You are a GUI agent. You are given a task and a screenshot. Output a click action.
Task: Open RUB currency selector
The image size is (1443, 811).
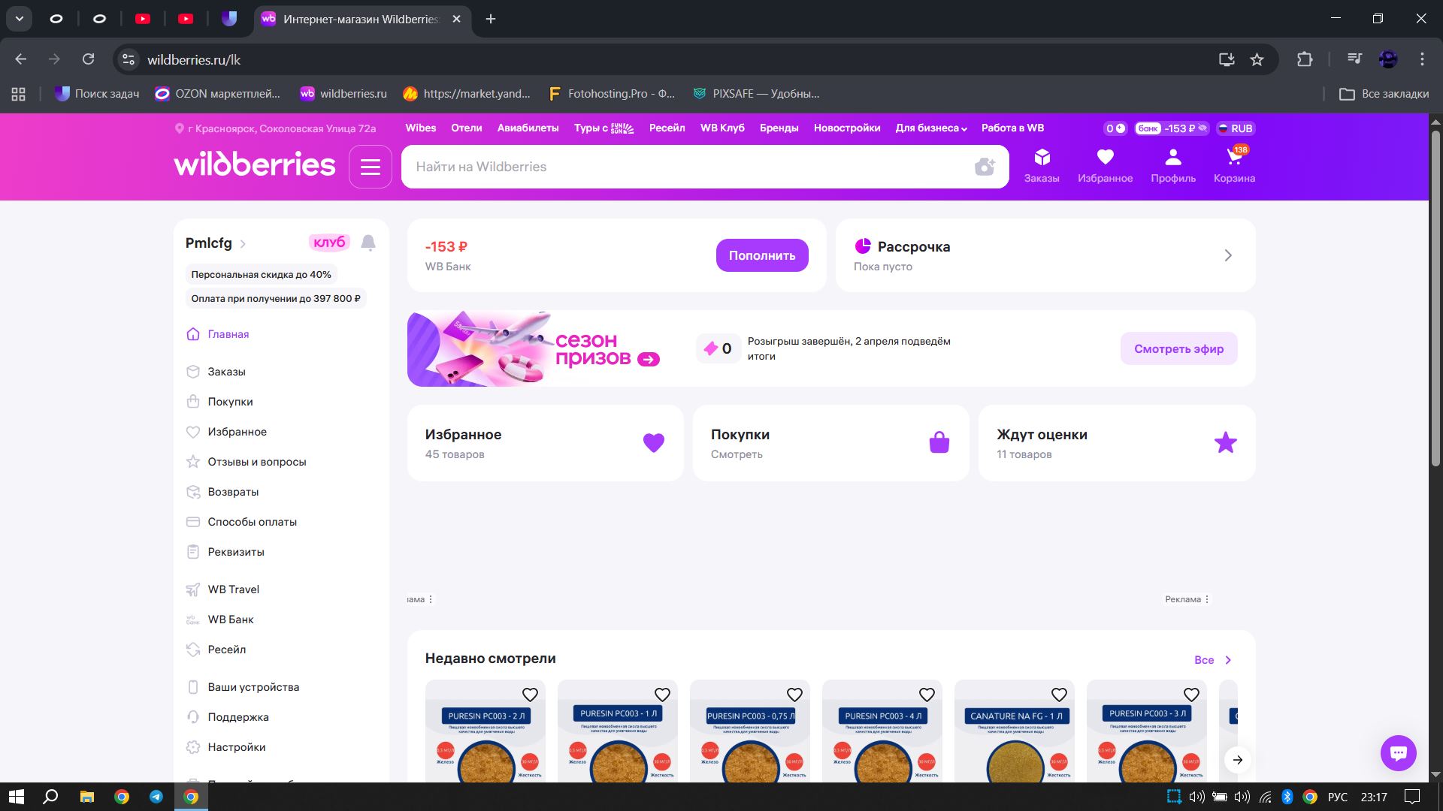(x=1235, y=128)
